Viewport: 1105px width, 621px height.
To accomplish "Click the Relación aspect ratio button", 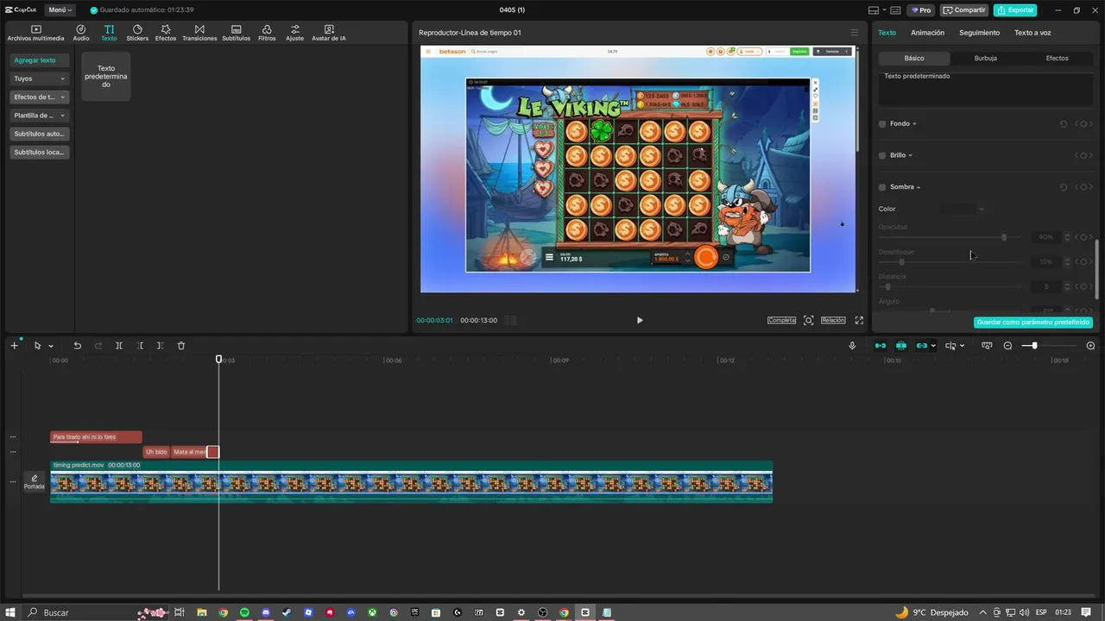I will (833, 320).
